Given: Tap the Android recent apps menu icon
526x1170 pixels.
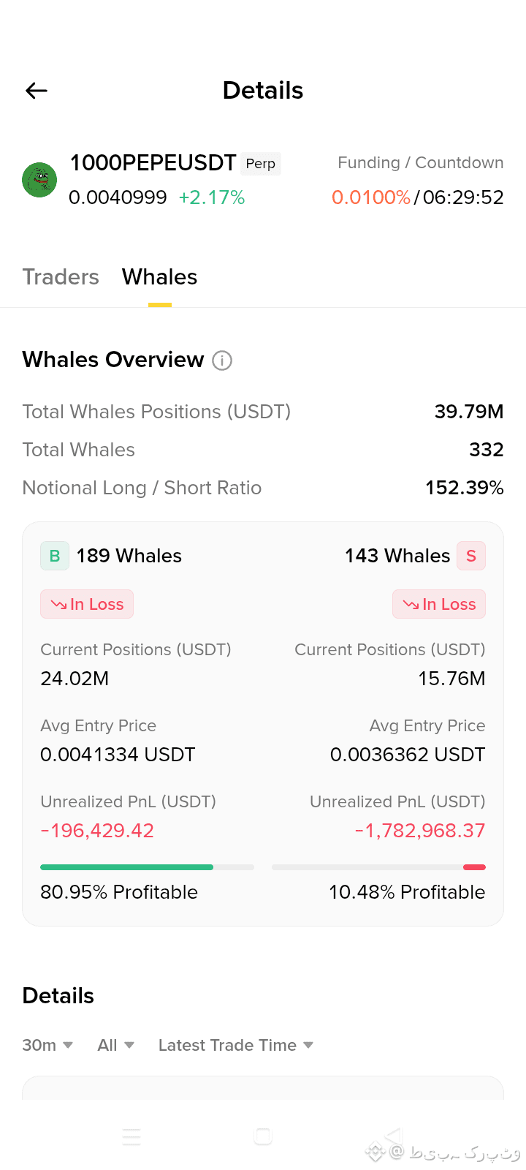Looking at the screenshot, I should [x=131, y=1136].
